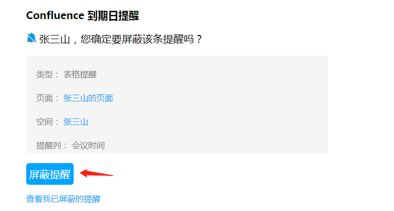Click the name 张三山 in the question line
The width and height of the screenshot is (394, 211).
(x=54, y=40)
